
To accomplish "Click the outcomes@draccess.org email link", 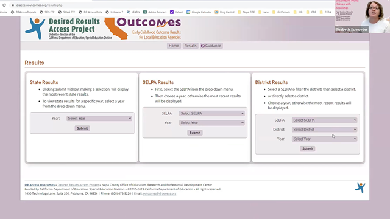I will (160, 193).
